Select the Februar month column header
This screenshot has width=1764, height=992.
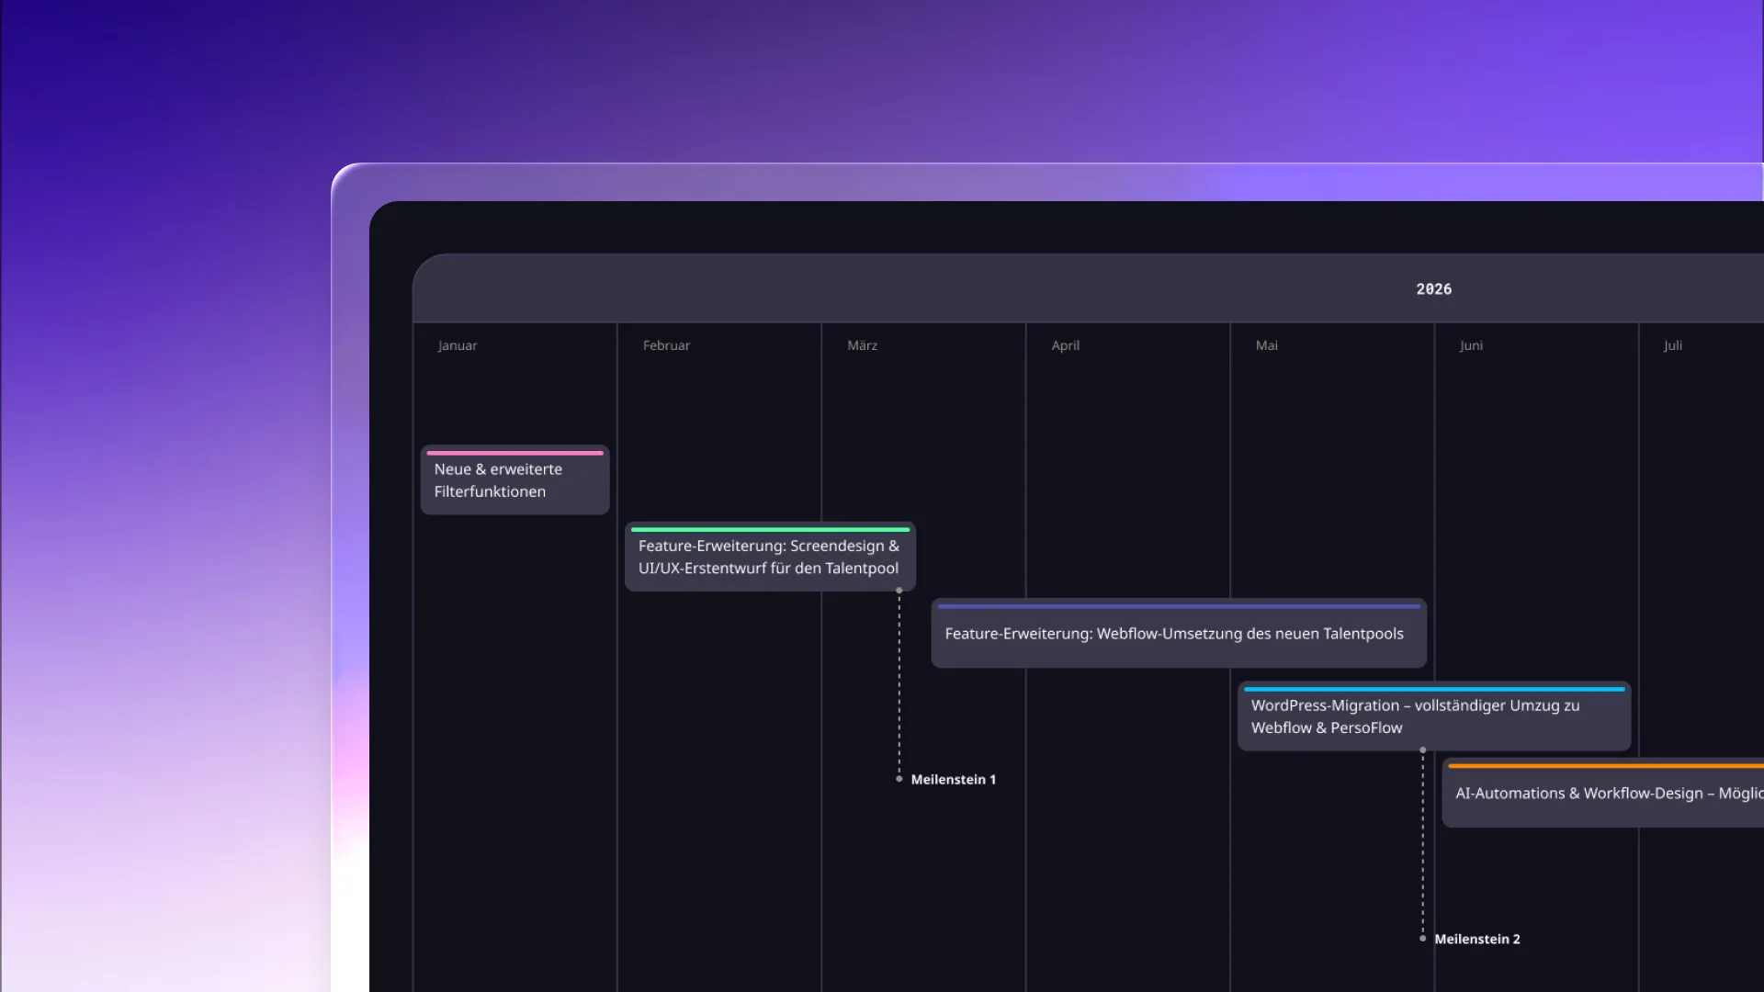coord(666,345)
